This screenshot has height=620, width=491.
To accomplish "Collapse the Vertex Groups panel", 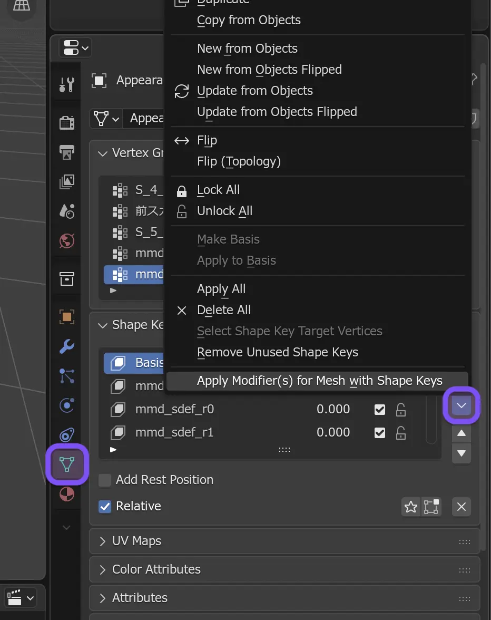I will pos(103,153).
